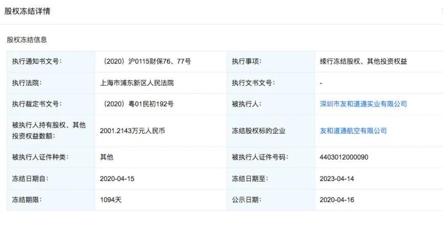Select the 执行事项 label cell
Screen dimensions: 443x228
click(271, 61)
